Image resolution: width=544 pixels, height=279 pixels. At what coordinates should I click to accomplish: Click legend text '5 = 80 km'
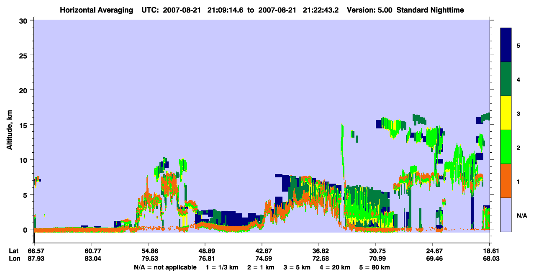374,267
